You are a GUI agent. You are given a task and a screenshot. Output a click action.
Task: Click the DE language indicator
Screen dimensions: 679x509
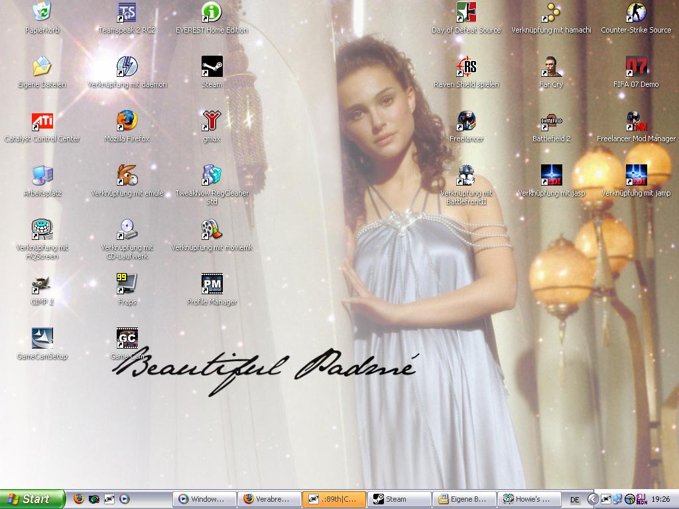575,500
